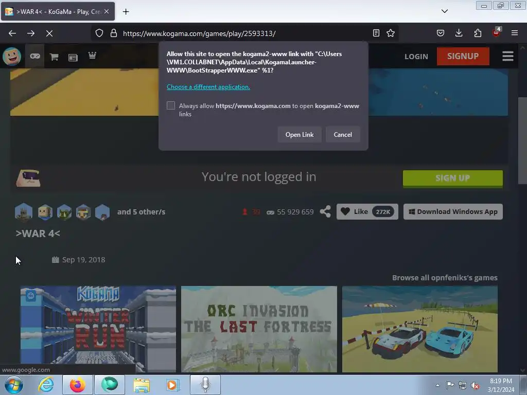Click the Action Center flag tray icon
Image resolution: width=527 pixels, height=395 pixels.
pos(450,385)
